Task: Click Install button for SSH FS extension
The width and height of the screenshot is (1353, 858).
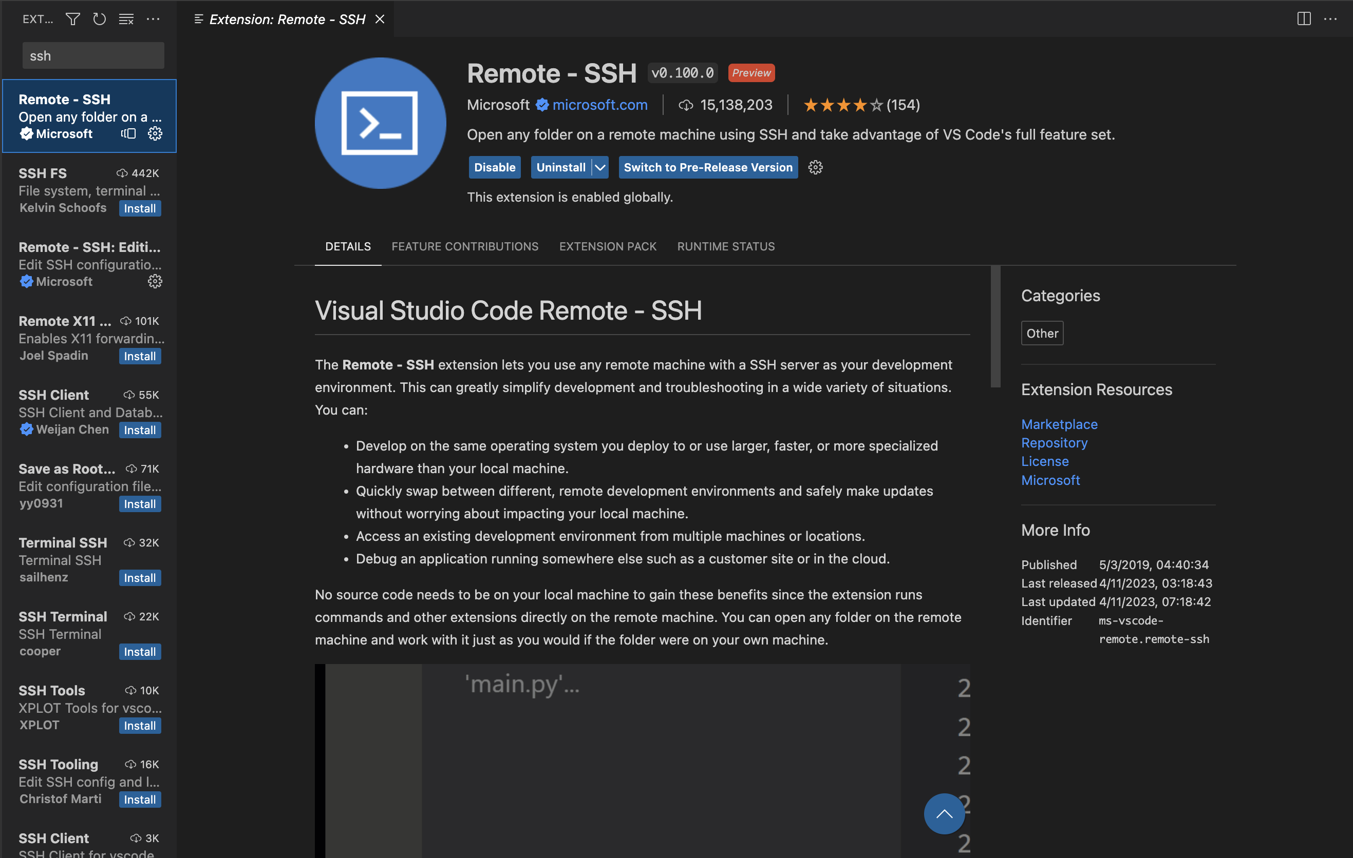Action: tap(140, 208)
